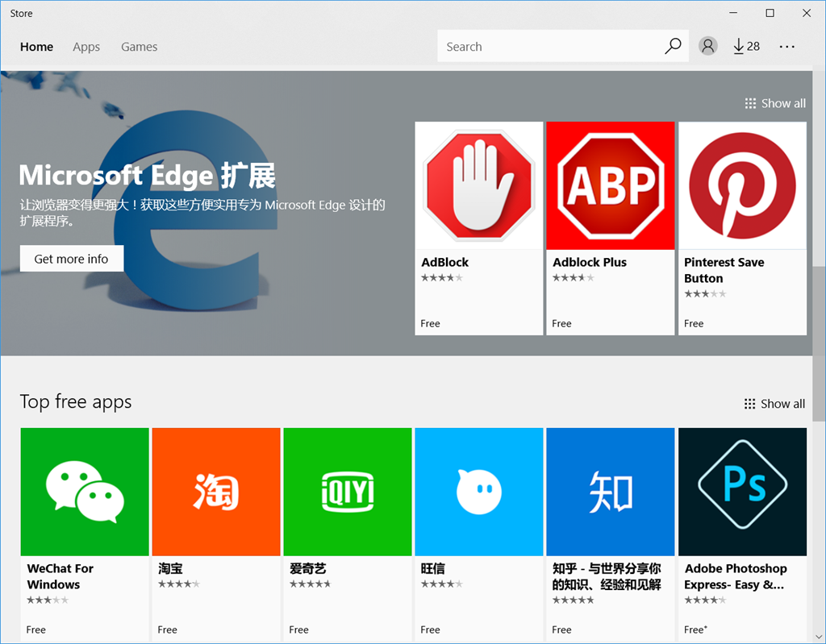Click the Adblock Plus title text
Screen dimensions: 826x644
click(590, 262)
